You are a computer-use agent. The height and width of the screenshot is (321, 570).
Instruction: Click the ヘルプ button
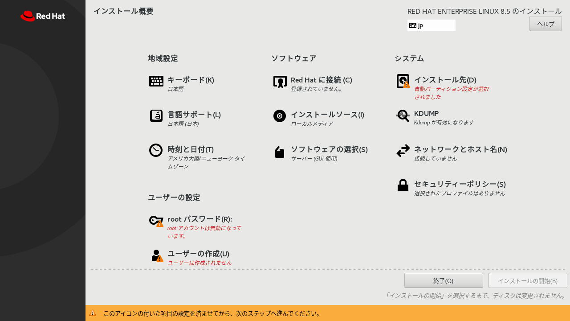coord(545,24)
